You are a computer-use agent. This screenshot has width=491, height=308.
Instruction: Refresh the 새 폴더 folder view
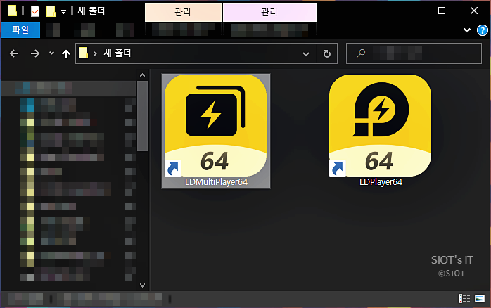click(x=327, y=54)
